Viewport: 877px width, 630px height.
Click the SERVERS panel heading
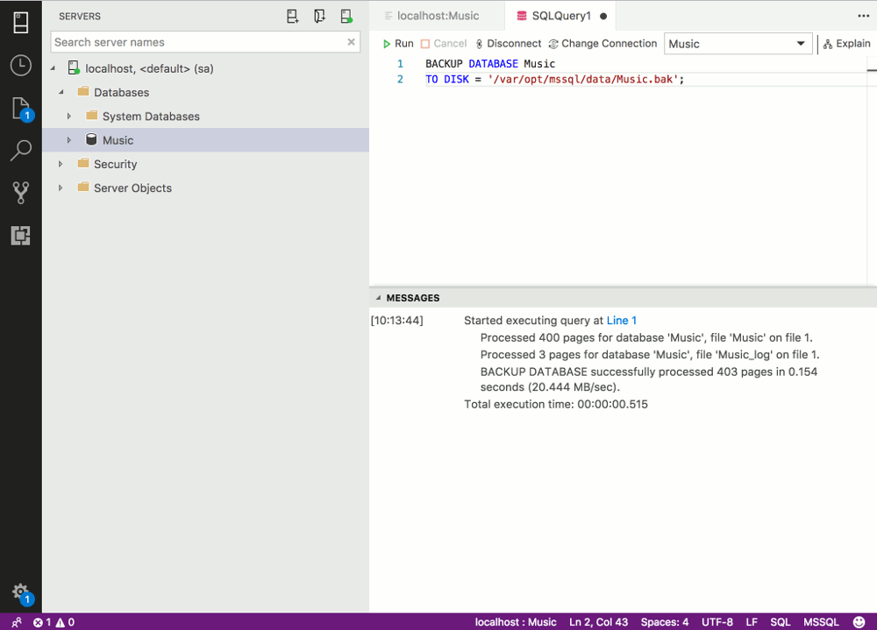click(80, 17)
